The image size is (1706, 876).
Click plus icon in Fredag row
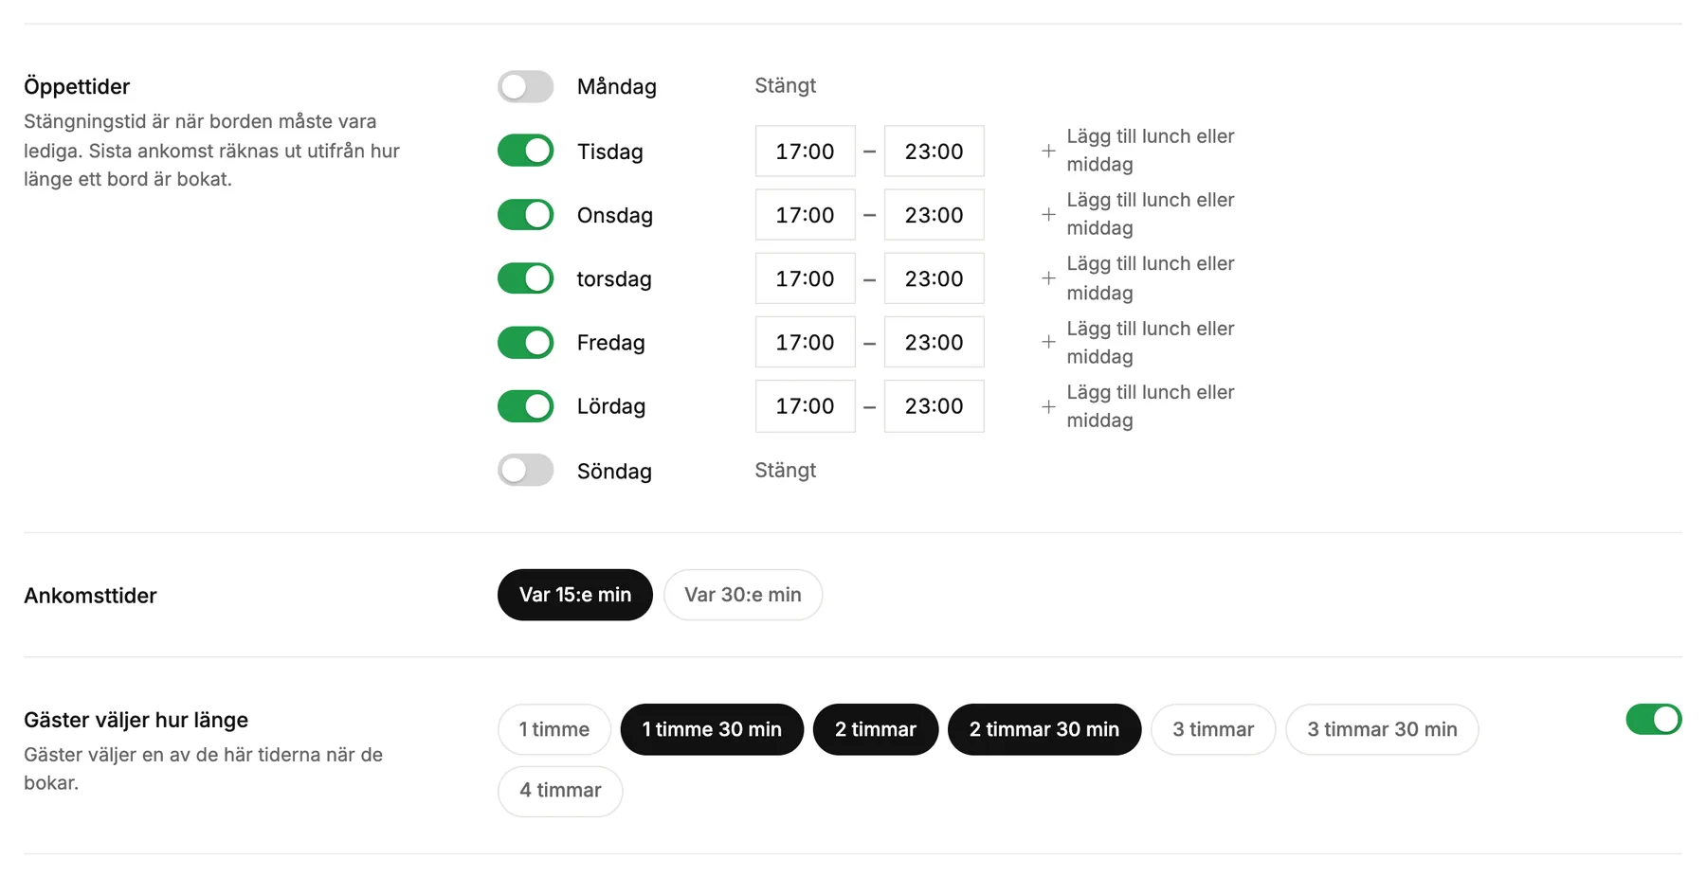coord(1048,342)
